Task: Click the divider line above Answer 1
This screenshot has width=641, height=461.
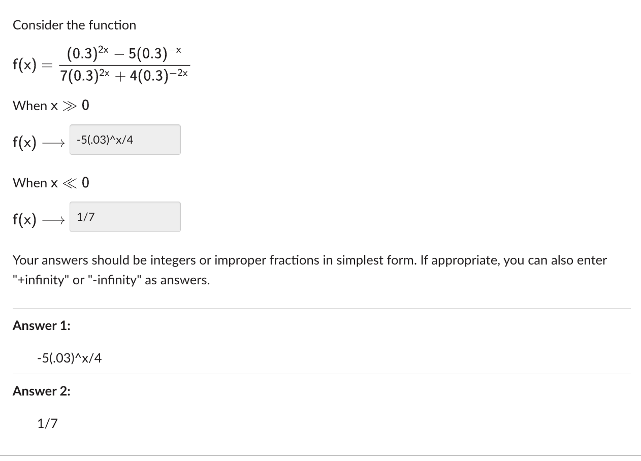Action: 320,307
